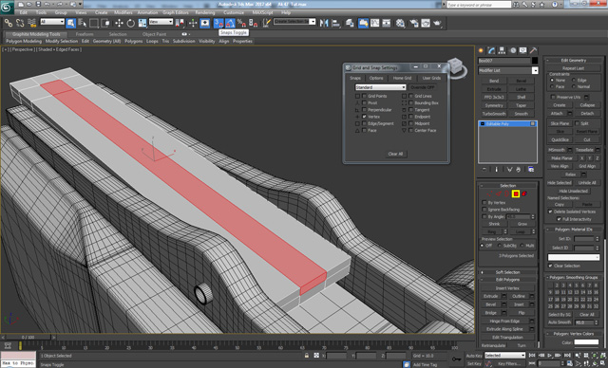The width and height of the screenshot is (608, 368).
Task: Choose Rectangular Selection Region tool
Action: pyautogui.click(x=94, y=23)
